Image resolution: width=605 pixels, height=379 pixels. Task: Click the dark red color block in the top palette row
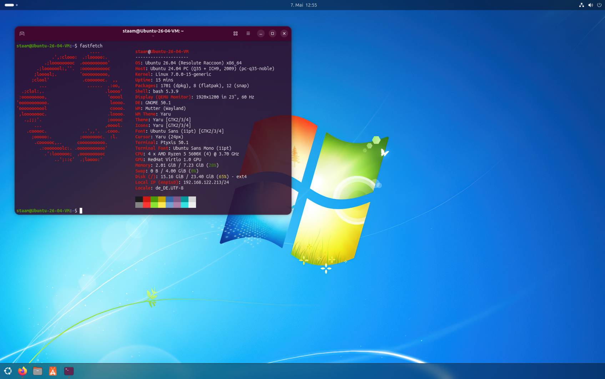147,199
